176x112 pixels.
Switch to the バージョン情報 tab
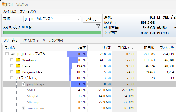click(x=53, y=40)
